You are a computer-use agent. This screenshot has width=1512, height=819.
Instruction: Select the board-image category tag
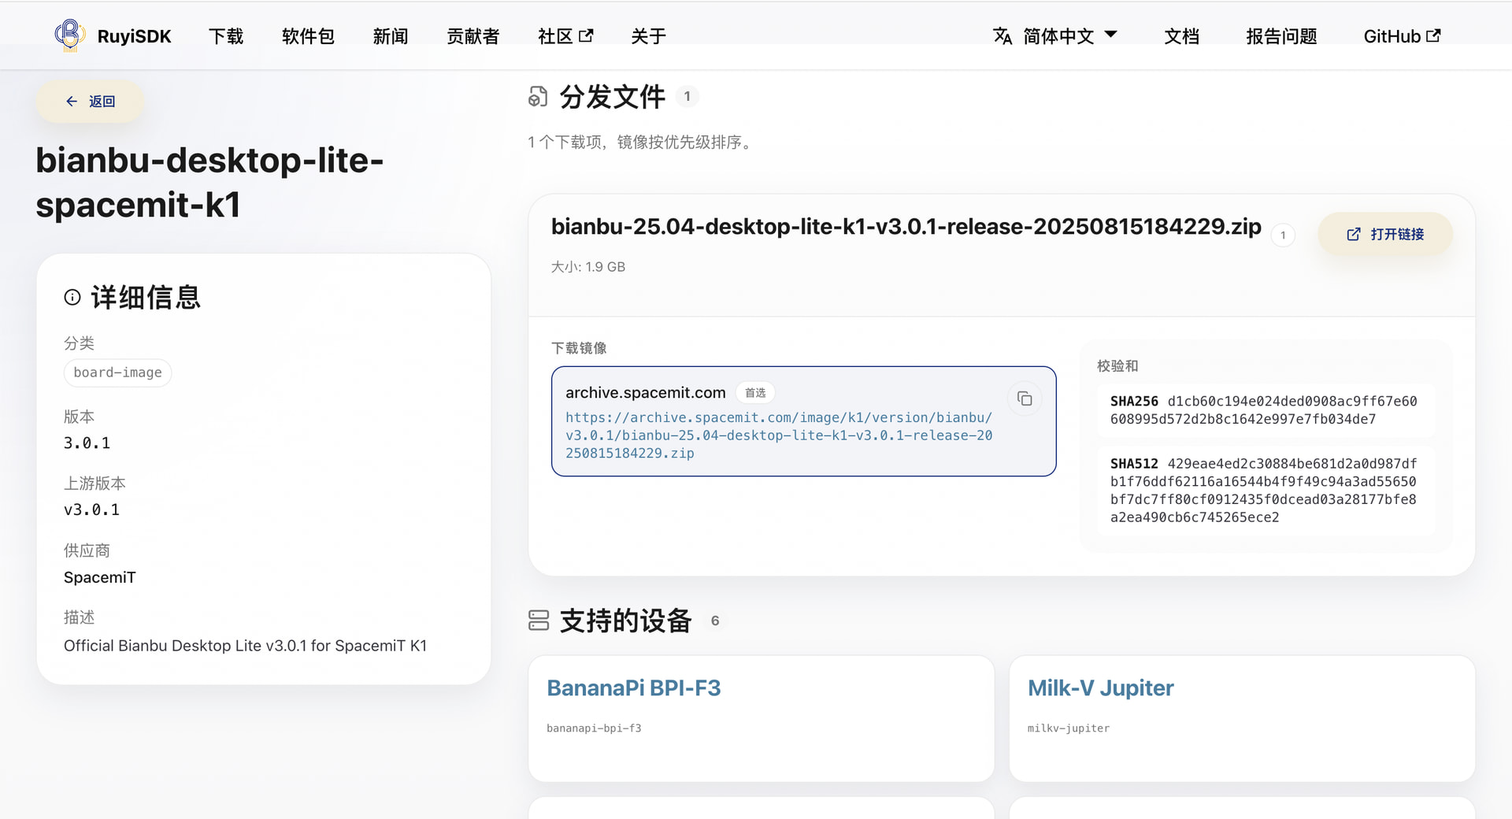click(x=118, y=372)
